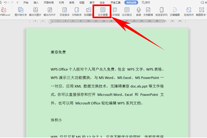This screenshot has height=138, width=207.
Task: Open the 图片转文字 image-to-text tool
Action: [x=21, y=12]
